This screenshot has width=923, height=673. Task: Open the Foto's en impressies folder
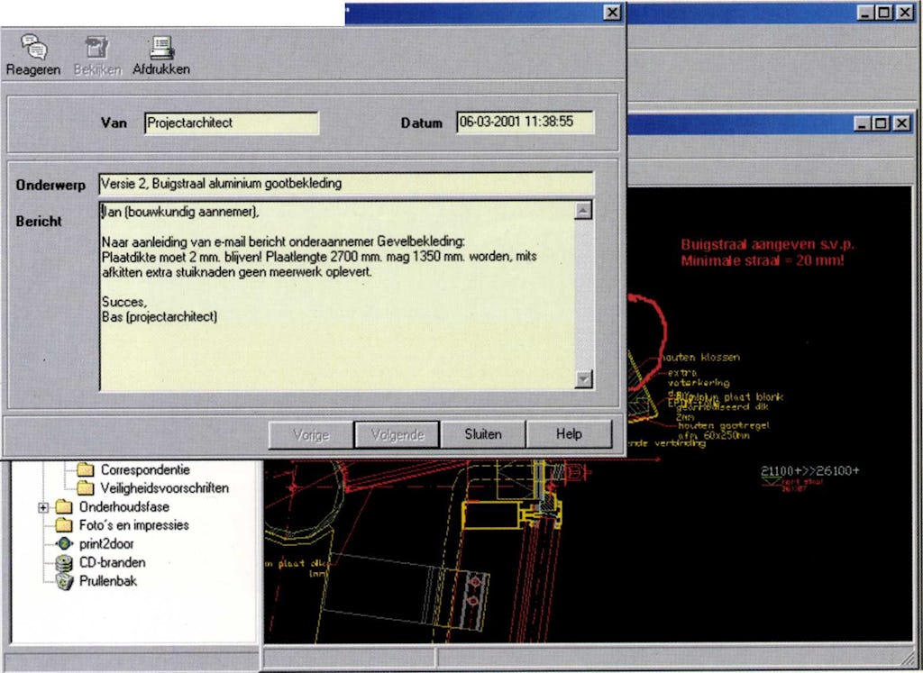[x=64, y=525]
